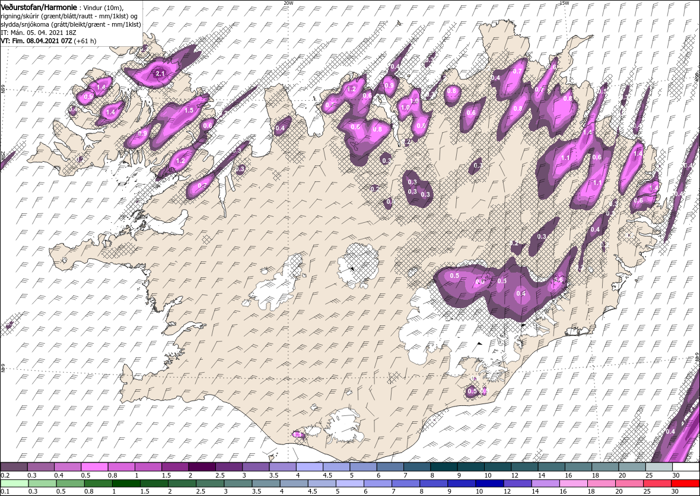Pick the light green swatch labeled 0.1
Viewport: 700px width, 496px height.
(x=14, y=484)
